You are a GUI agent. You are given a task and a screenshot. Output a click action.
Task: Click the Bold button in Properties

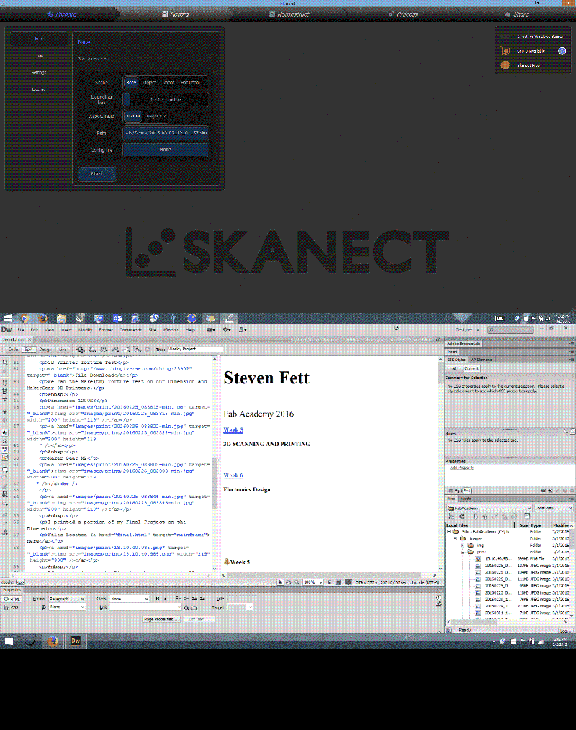click(157, 598)
